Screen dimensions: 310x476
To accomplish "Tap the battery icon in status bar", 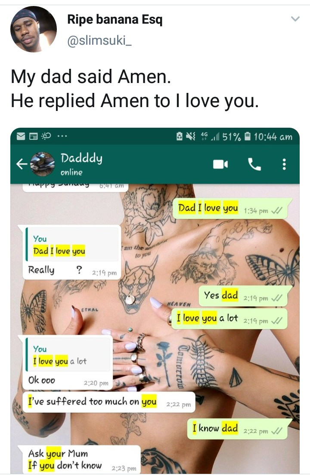I will coord(248,137).
